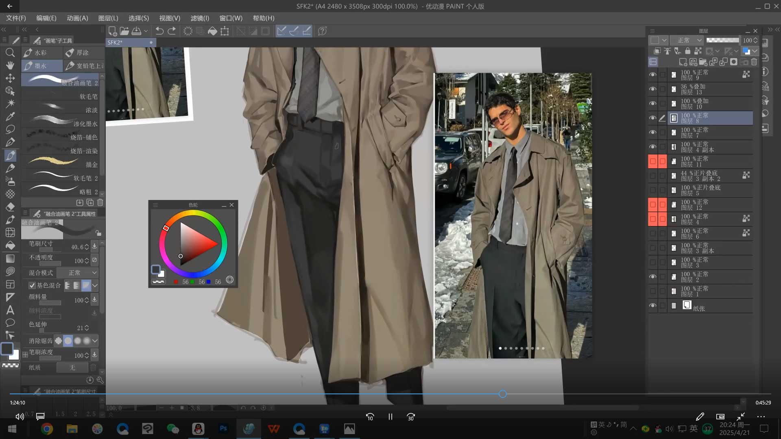Select the hand pan tool
The width and height of the screenshot is (781, 439).
(10, 65)
